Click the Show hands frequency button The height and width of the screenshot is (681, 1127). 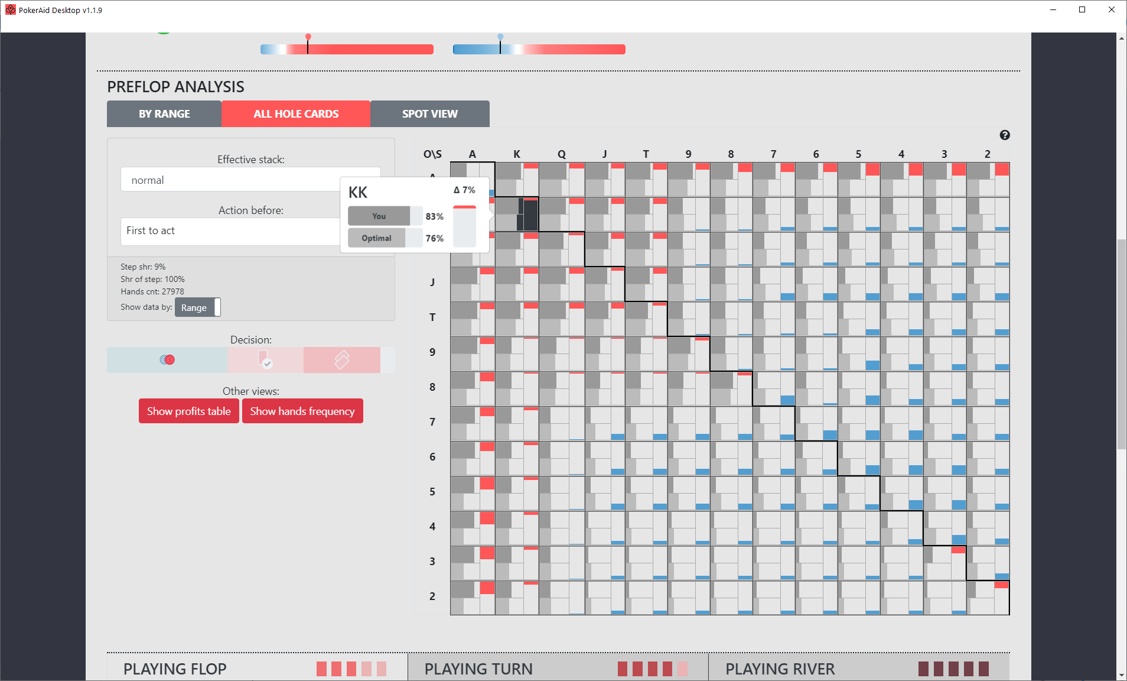tap(302, 411)
